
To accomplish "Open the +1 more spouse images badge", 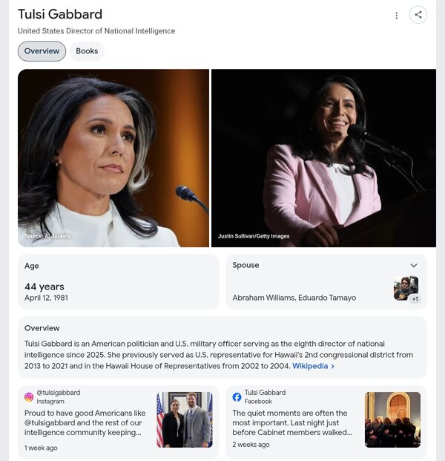I will 415,299.
